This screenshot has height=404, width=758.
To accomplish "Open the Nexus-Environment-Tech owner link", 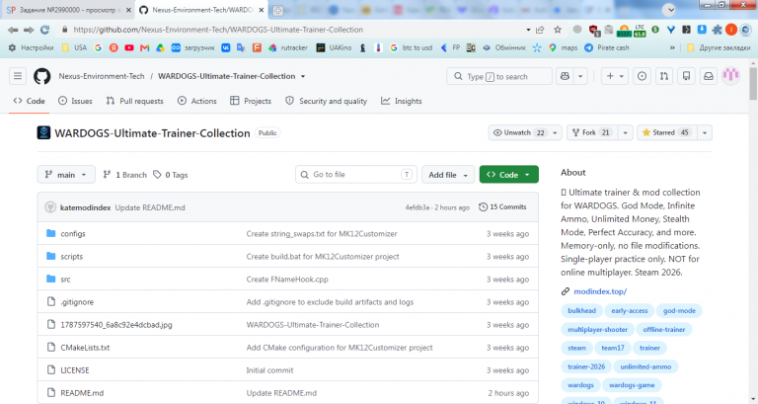I will 102,76.
